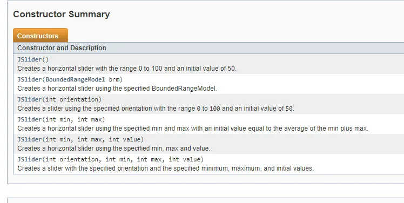Click the 'brm' parameter name

114,79
